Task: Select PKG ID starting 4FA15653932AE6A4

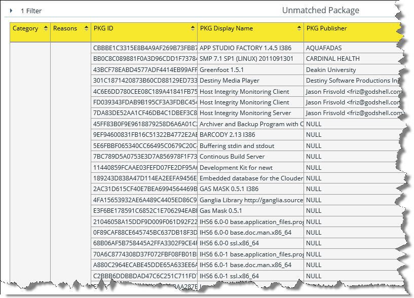Action: pos(144,200)
